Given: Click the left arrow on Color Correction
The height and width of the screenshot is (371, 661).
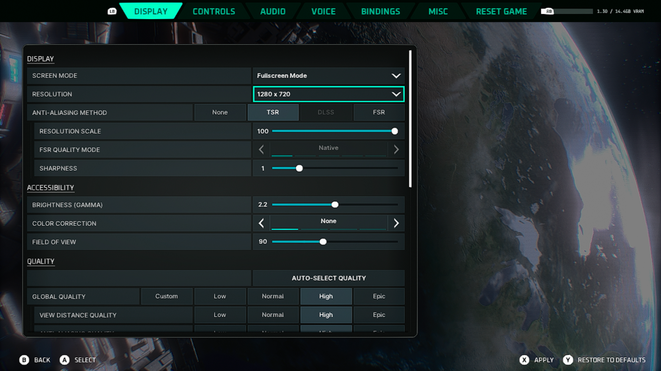Looking at the screenshot, I should coord(261,223).
